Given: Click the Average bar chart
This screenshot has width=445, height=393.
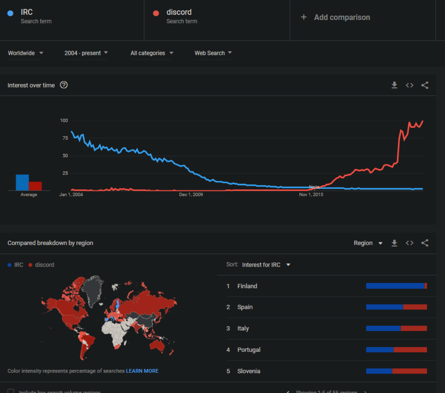Looking at the screenshot, I should pos(28,182).
